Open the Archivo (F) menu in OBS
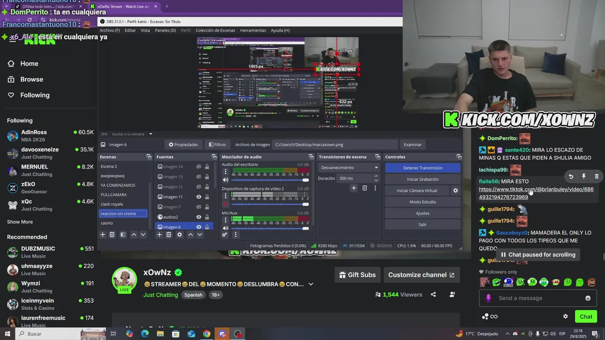This screenshot has width=605, height=340. 110,30
